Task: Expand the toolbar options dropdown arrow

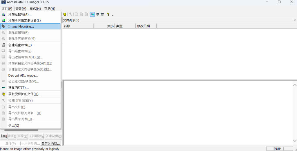Action: point(113,15)
